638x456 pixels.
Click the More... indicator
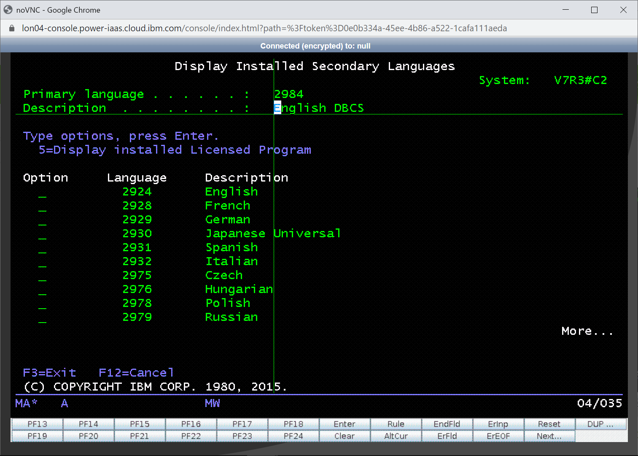[x=587, y=331]
